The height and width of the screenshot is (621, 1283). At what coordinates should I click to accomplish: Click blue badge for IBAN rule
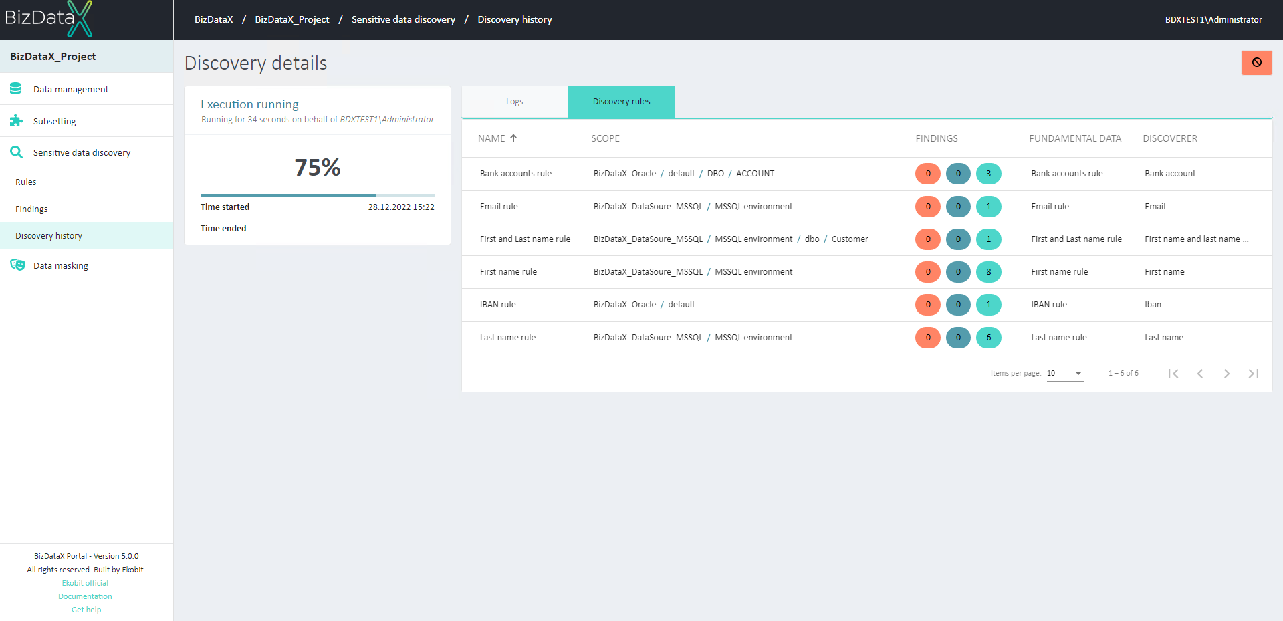point(957,304)
